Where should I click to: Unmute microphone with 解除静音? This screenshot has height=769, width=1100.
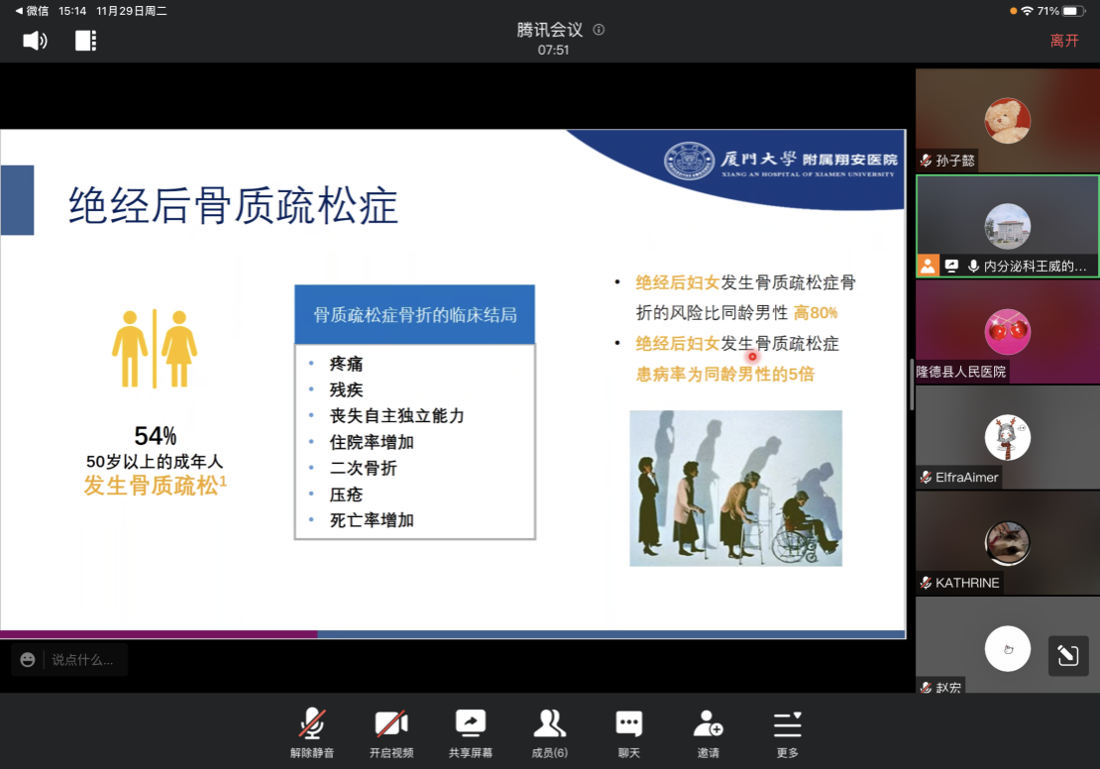click(x=312, y=732)
